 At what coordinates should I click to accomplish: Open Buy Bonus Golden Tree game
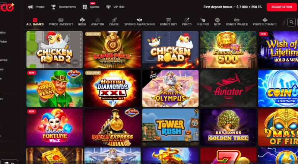click(x=228, y=127)
